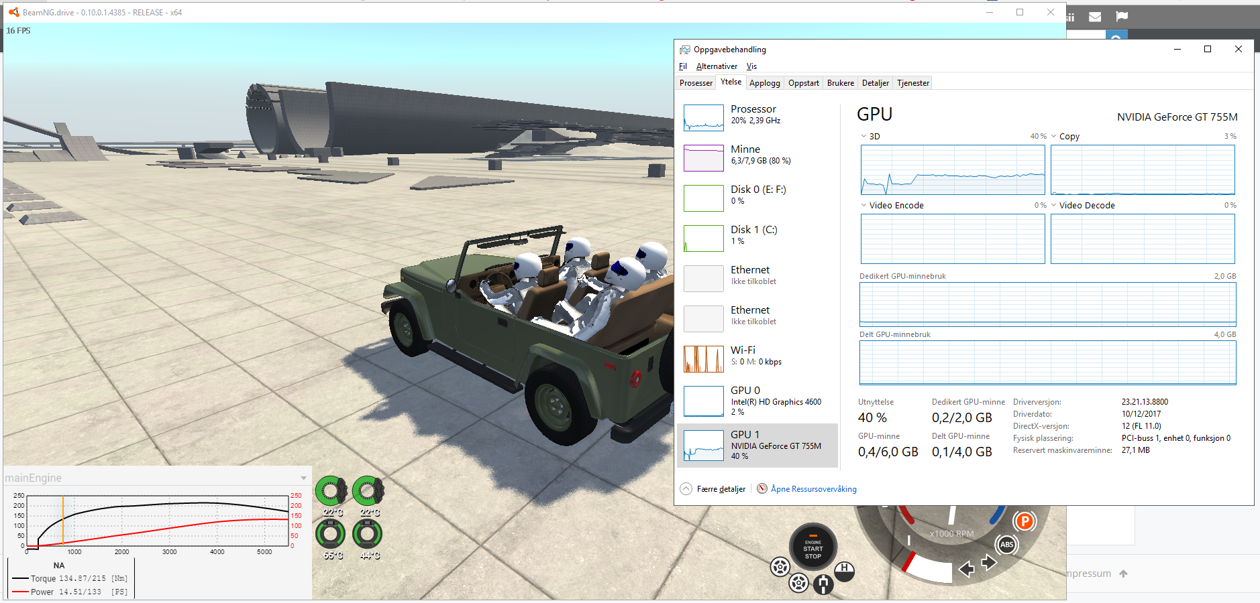1260x603 pixels.
Task: Click the Driverdato 10/12/2017 value
Action: 1141,414
